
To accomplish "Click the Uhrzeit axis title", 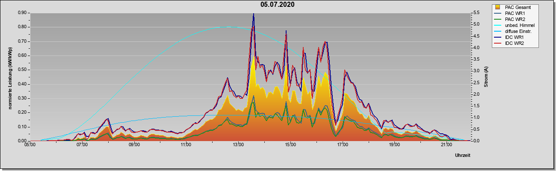I will click(x=463, y=156).
